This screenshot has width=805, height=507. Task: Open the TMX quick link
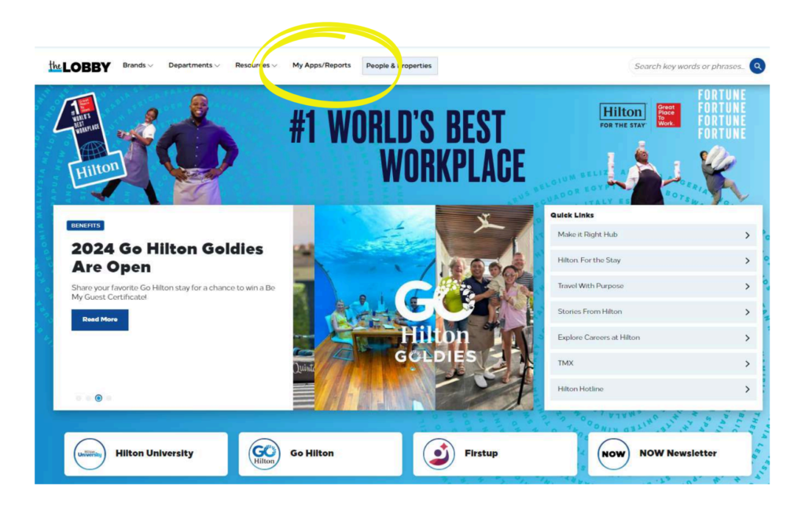[x=653, y=363]
